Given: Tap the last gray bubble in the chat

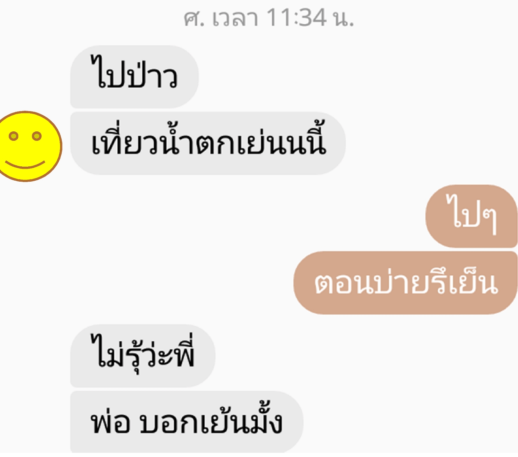Looking at the screenshot, I should (x=187, y=422).
